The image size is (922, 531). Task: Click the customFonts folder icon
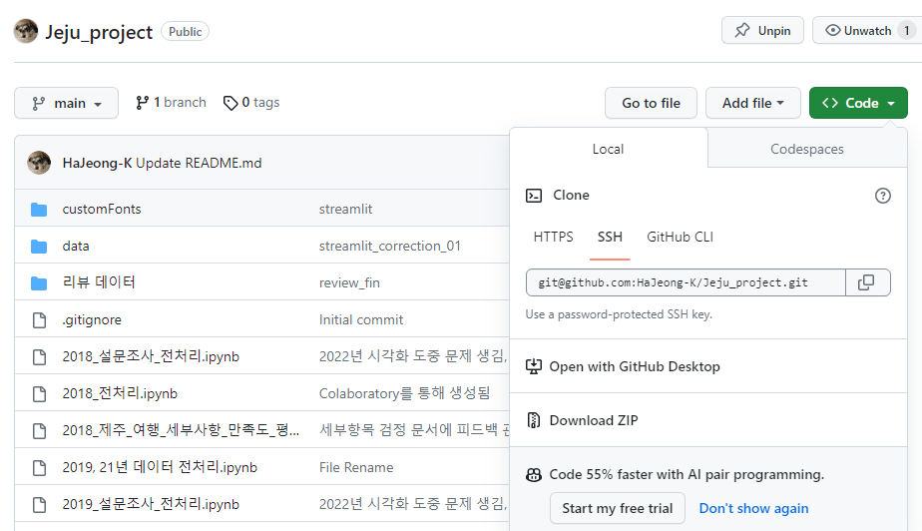(39, 210)
